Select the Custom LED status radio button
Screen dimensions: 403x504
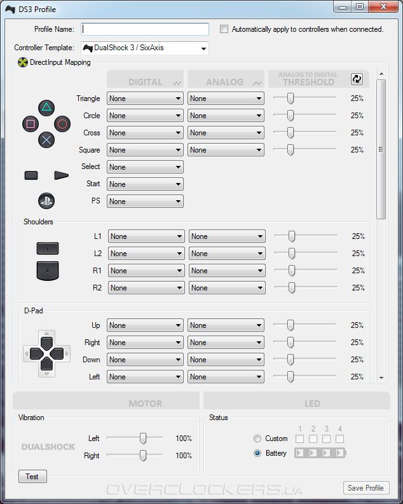(x=257, y=439)
